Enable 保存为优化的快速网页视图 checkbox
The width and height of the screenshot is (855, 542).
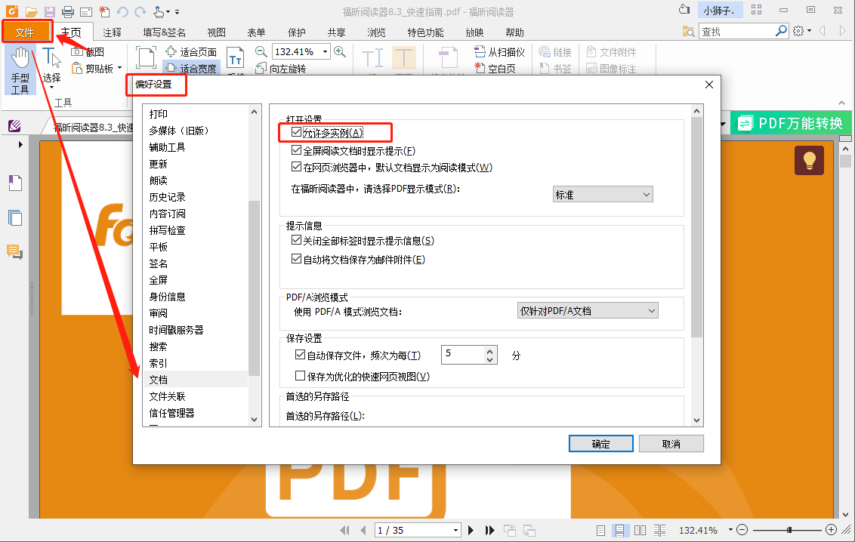tap(300, 376)
